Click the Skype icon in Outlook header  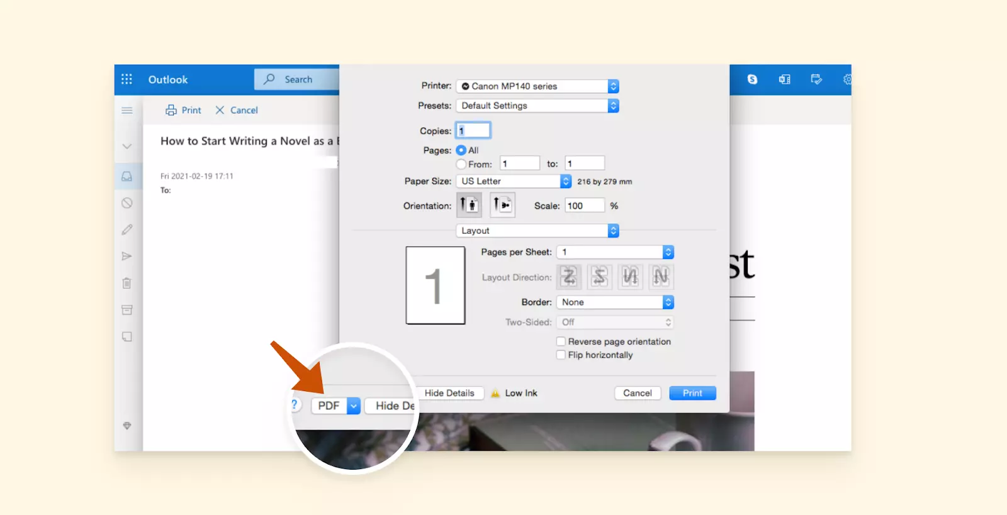752,79
